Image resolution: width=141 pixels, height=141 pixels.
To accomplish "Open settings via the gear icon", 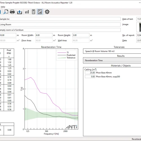I will tap(47, 12).
